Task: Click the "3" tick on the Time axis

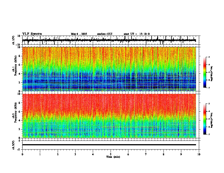Action: 75,154
